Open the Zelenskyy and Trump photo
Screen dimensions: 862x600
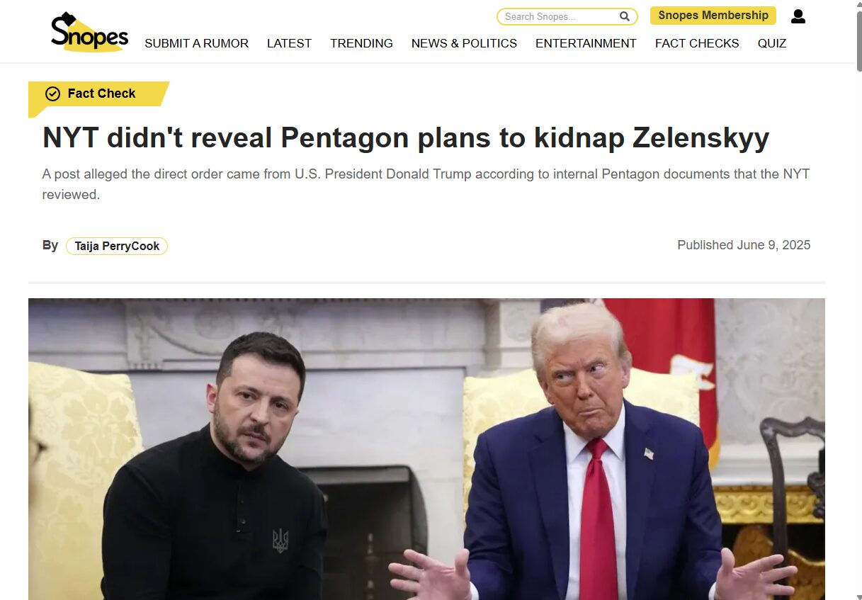pos(426,449)
